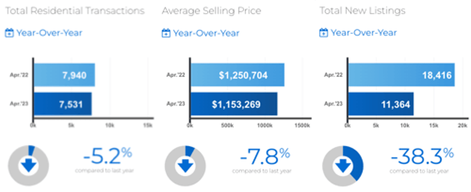
Task: Click calendar icon under Average Selling Price
Action: 166,33
